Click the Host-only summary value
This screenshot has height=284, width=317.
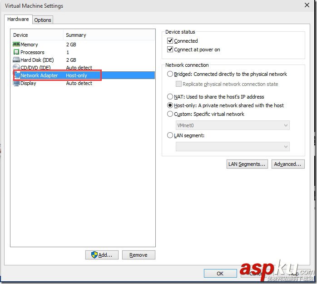pos(76,75)
